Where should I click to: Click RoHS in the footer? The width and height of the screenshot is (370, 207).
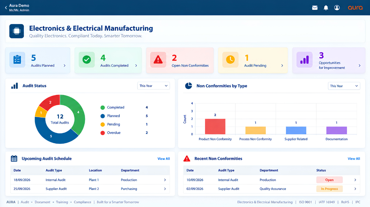(x=345, y=202)
